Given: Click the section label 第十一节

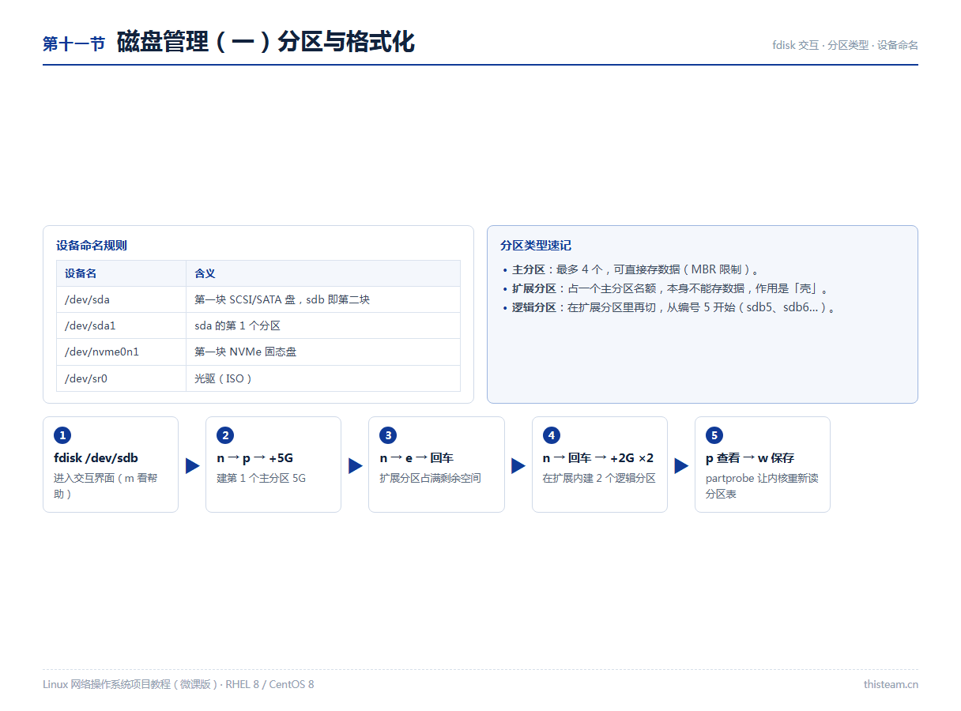Looking at the screenshot, I should [x=74, y=44].
